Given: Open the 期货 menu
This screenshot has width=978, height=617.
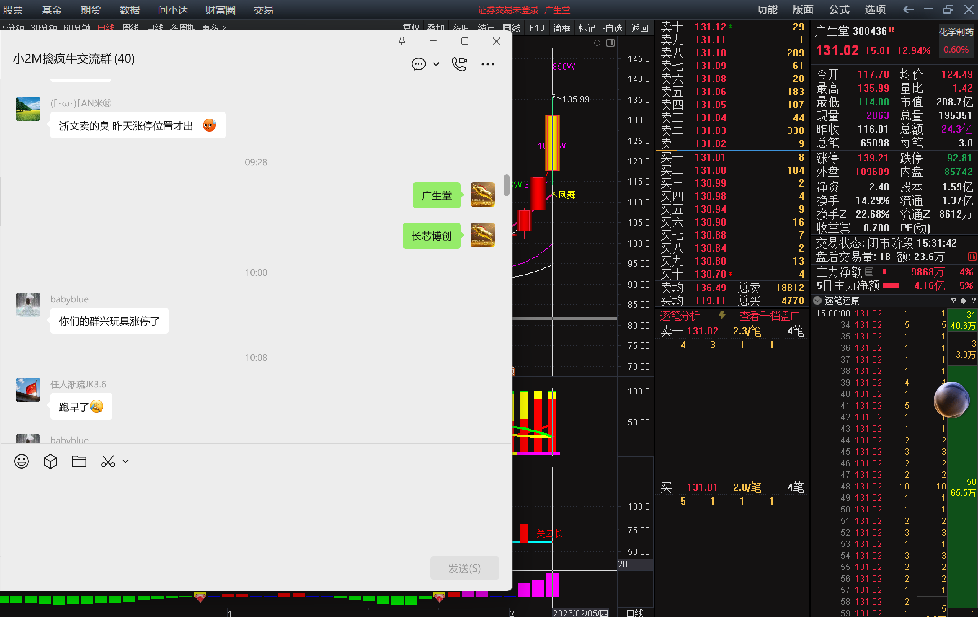Looking at the screenshot, I should coord(90,10).
